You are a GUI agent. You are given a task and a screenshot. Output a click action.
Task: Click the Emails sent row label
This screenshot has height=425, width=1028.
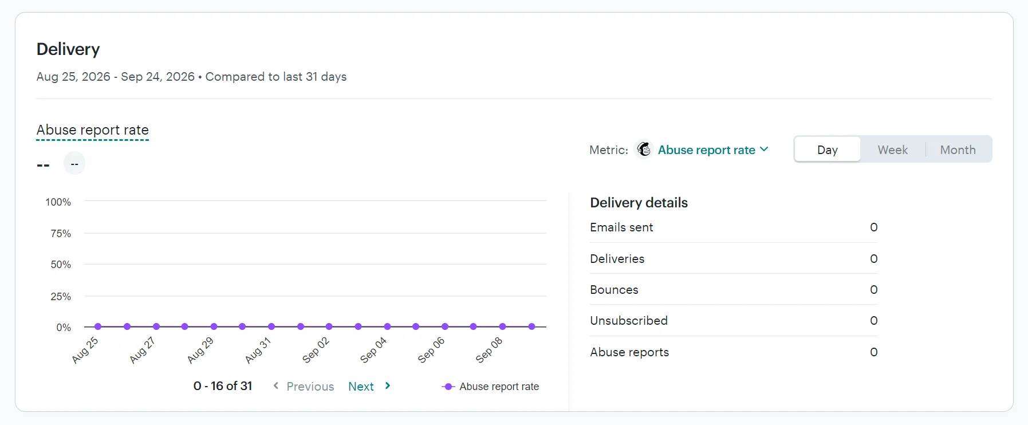[x=621, y=227]
